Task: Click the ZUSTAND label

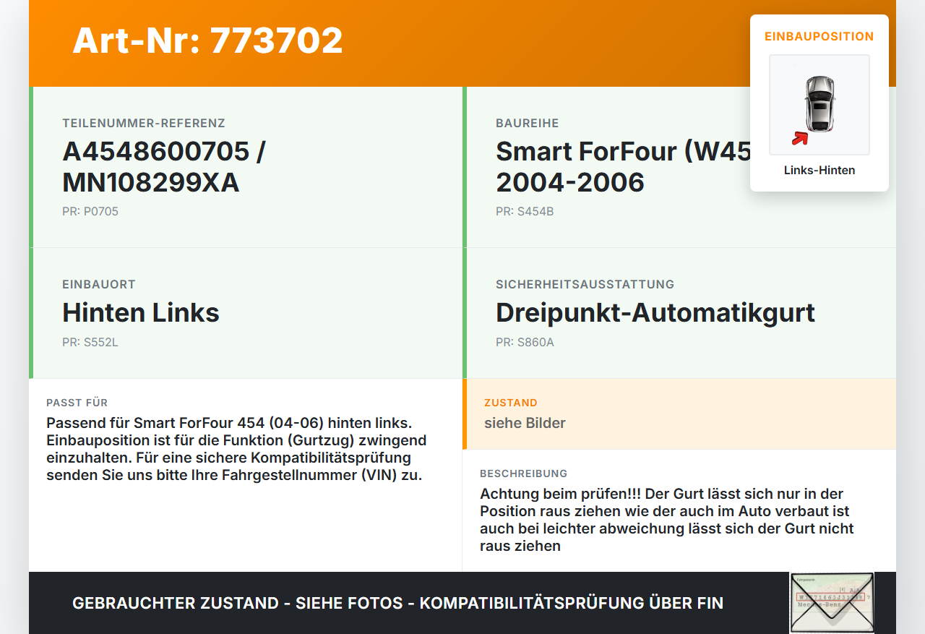Action: pos(511,403)
